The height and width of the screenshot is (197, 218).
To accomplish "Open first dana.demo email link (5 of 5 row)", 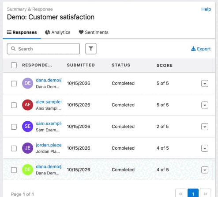I will tap(49, 80).
